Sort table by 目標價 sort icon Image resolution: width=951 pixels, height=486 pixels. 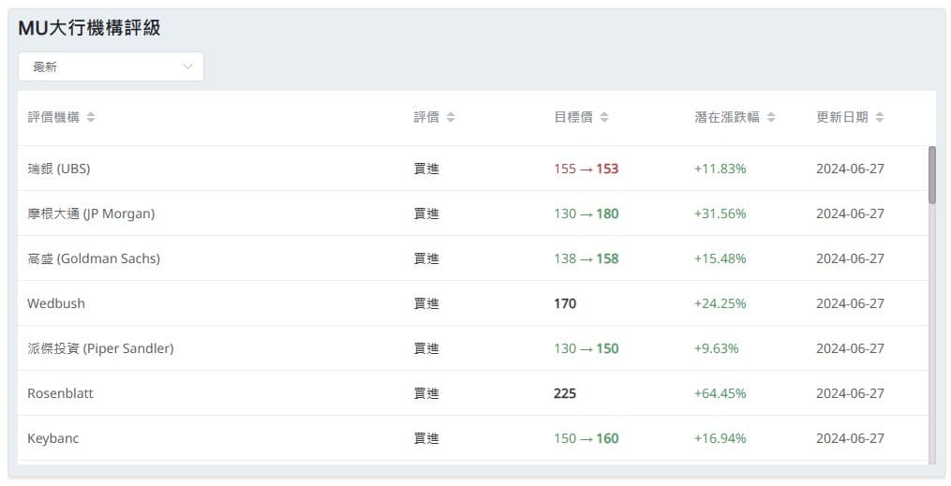[604, 118]
